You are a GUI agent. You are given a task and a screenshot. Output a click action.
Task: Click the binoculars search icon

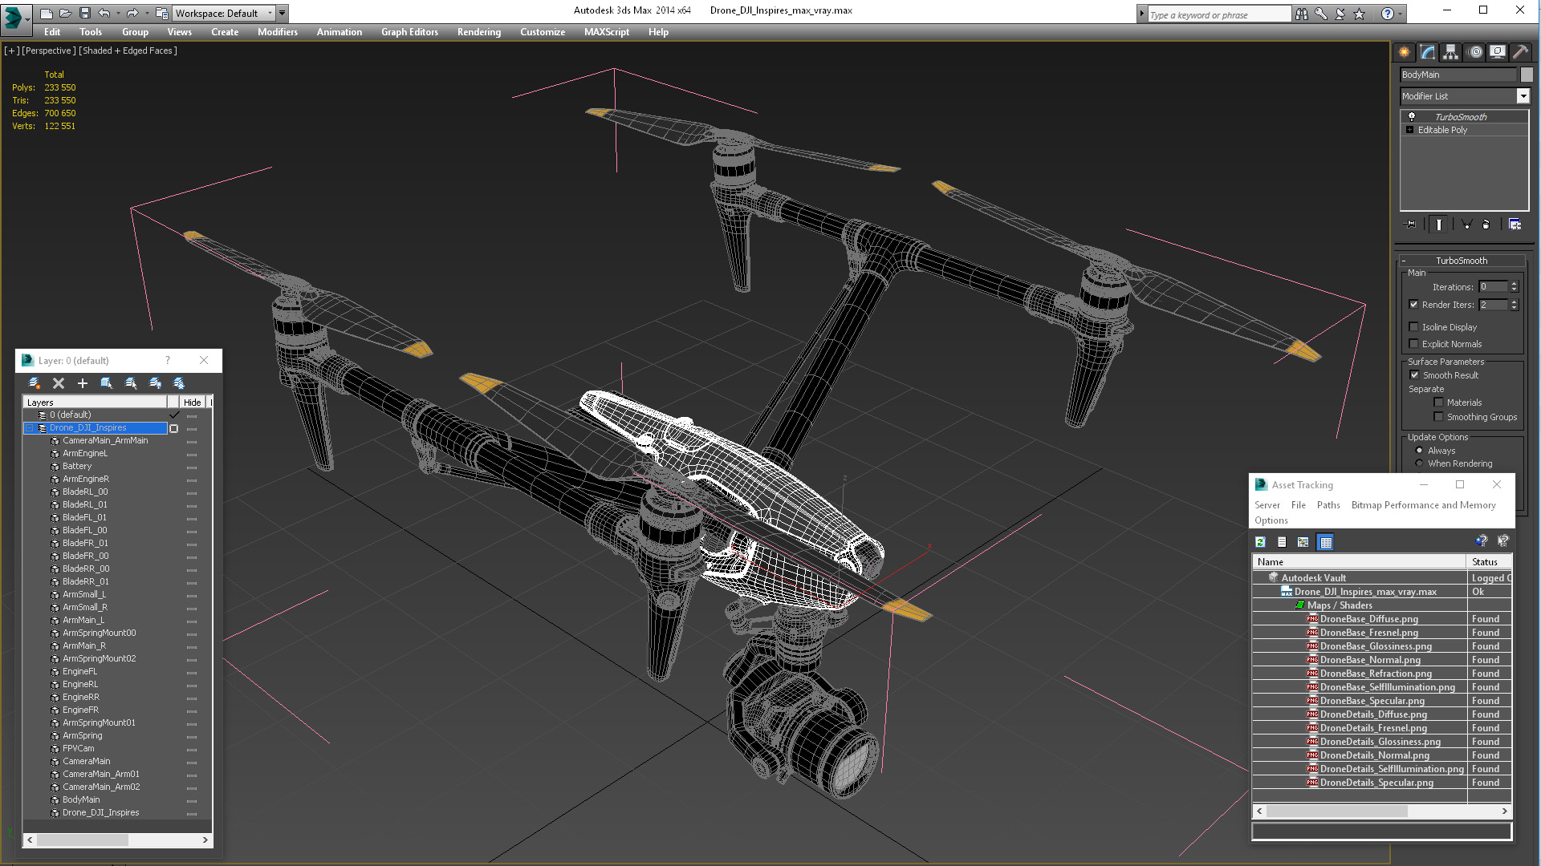pyautogui.click(x=1301, y=14)
